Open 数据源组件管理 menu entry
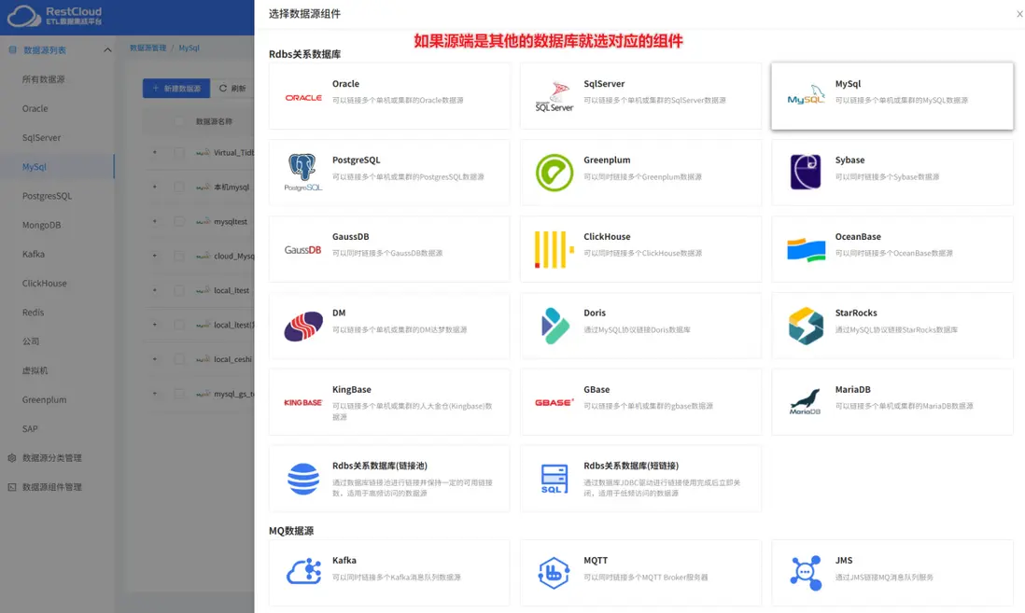1025x613 pixels. (52, 487)
